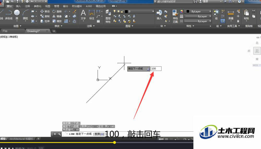Expand the Annotation (注释) panel

(x=91, y=26)
